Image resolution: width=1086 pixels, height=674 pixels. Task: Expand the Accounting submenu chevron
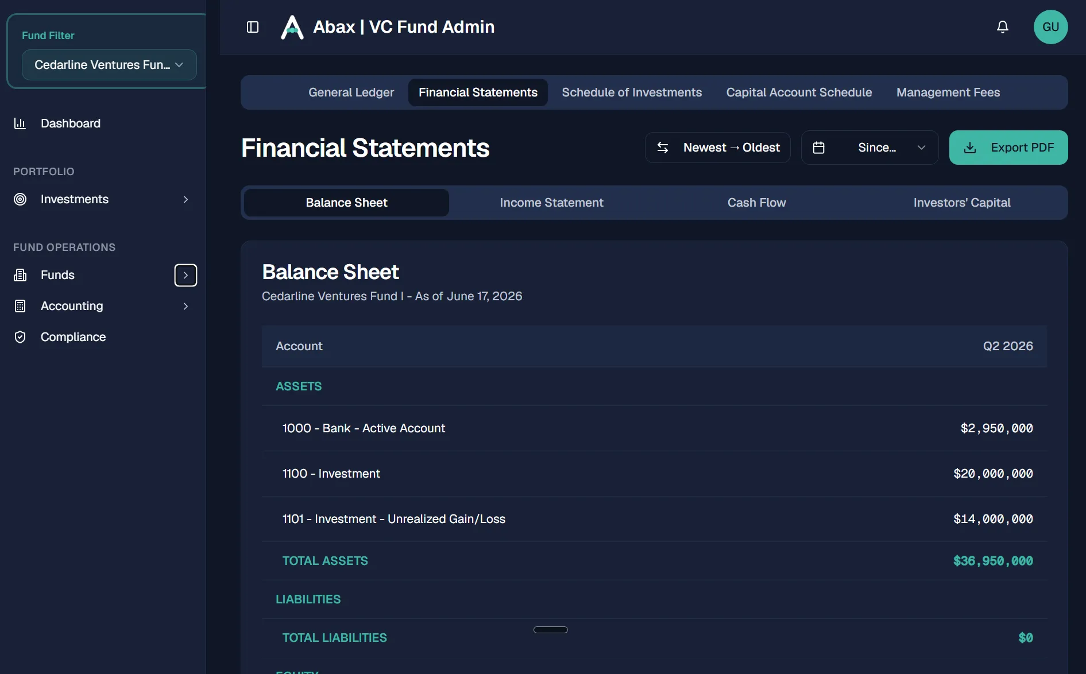click(x=185, y=306)
